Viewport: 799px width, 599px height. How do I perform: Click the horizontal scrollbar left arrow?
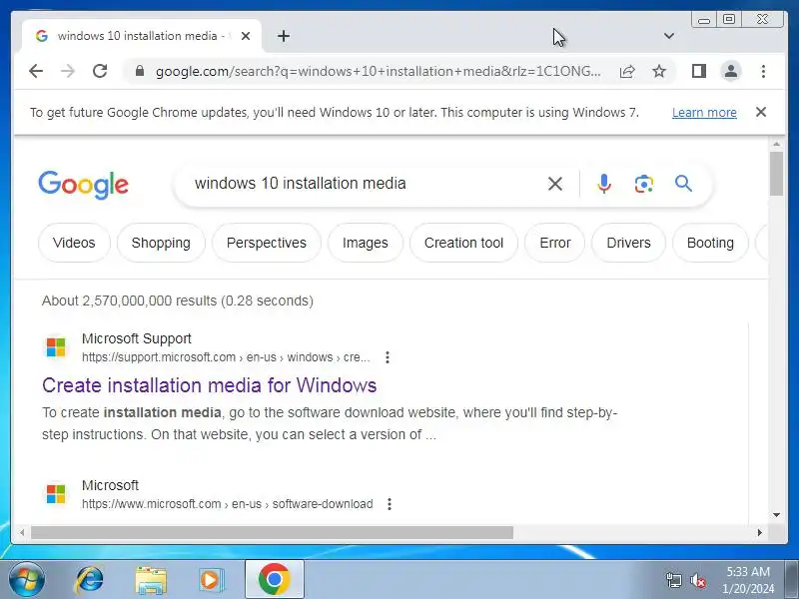[x=21, y=532]
